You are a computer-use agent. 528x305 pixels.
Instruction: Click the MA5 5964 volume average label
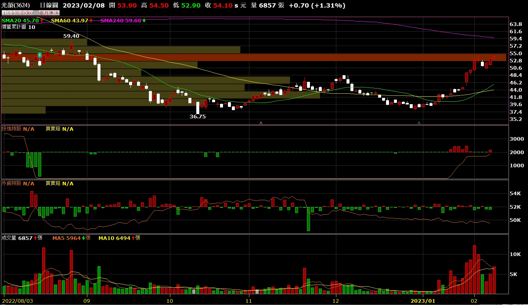(67, 238)
